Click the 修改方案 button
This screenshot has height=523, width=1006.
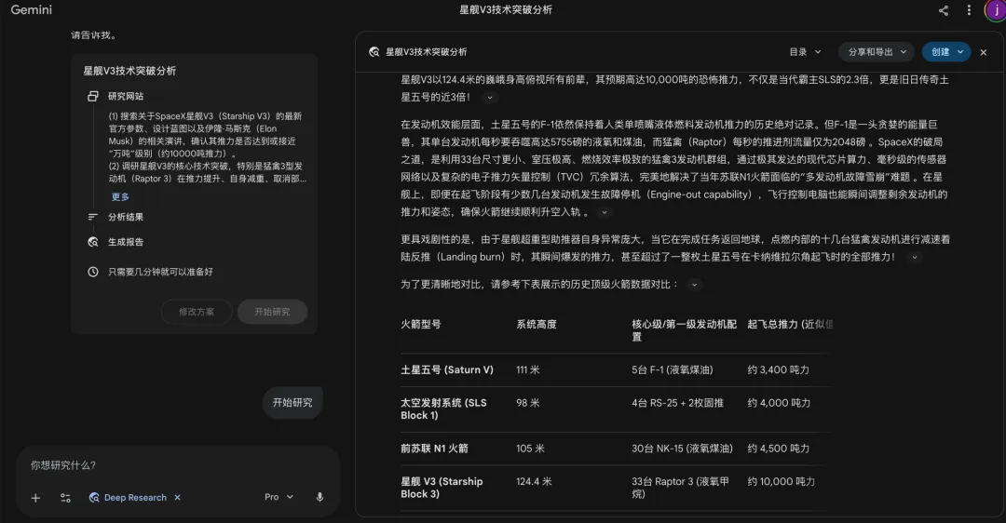coord(197,312)
